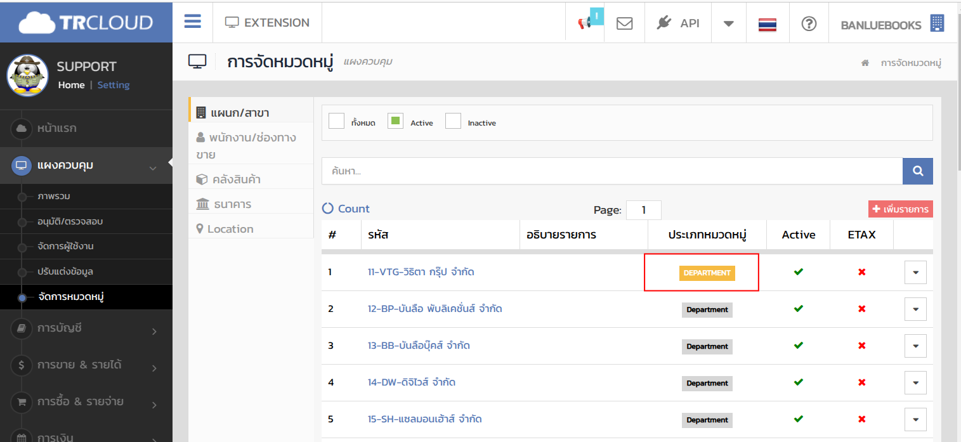
Task: Click the penguin user avatar
Action: [28, 75]
